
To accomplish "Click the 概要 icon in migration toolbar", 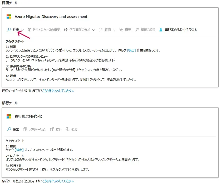I will tap(67, 129).
